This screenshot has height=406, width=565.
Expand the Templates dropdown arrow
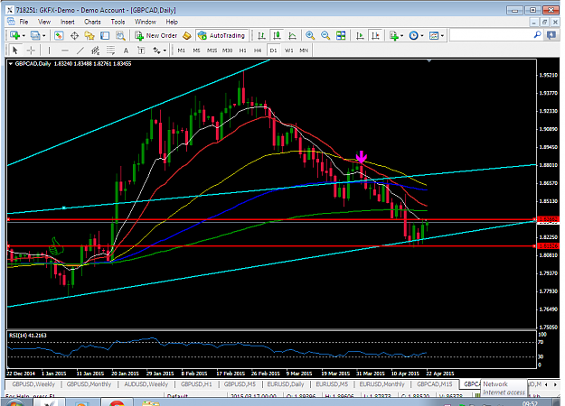pos(442,35)
